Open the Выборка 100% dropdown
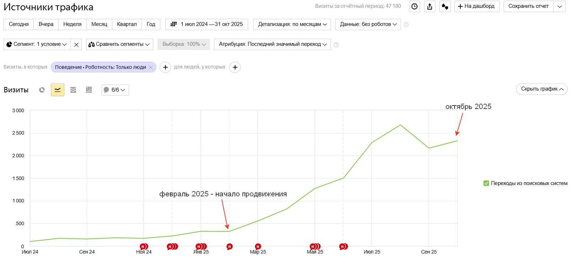Image resolution: width=573 pixels, height=272 pixels. pos(184,44)
